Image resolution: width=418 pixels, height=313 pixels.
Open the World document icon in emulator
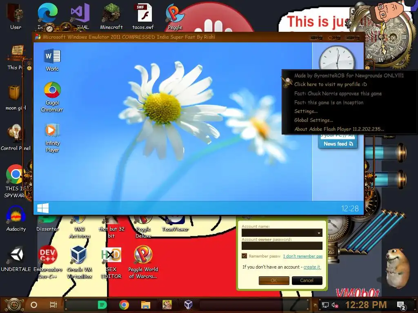tap(52, 60)
